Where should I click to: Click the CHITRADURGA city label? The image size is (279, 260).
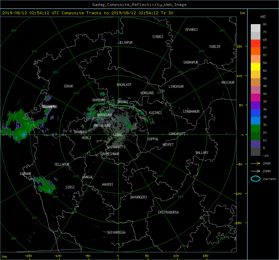pos(168,212)
